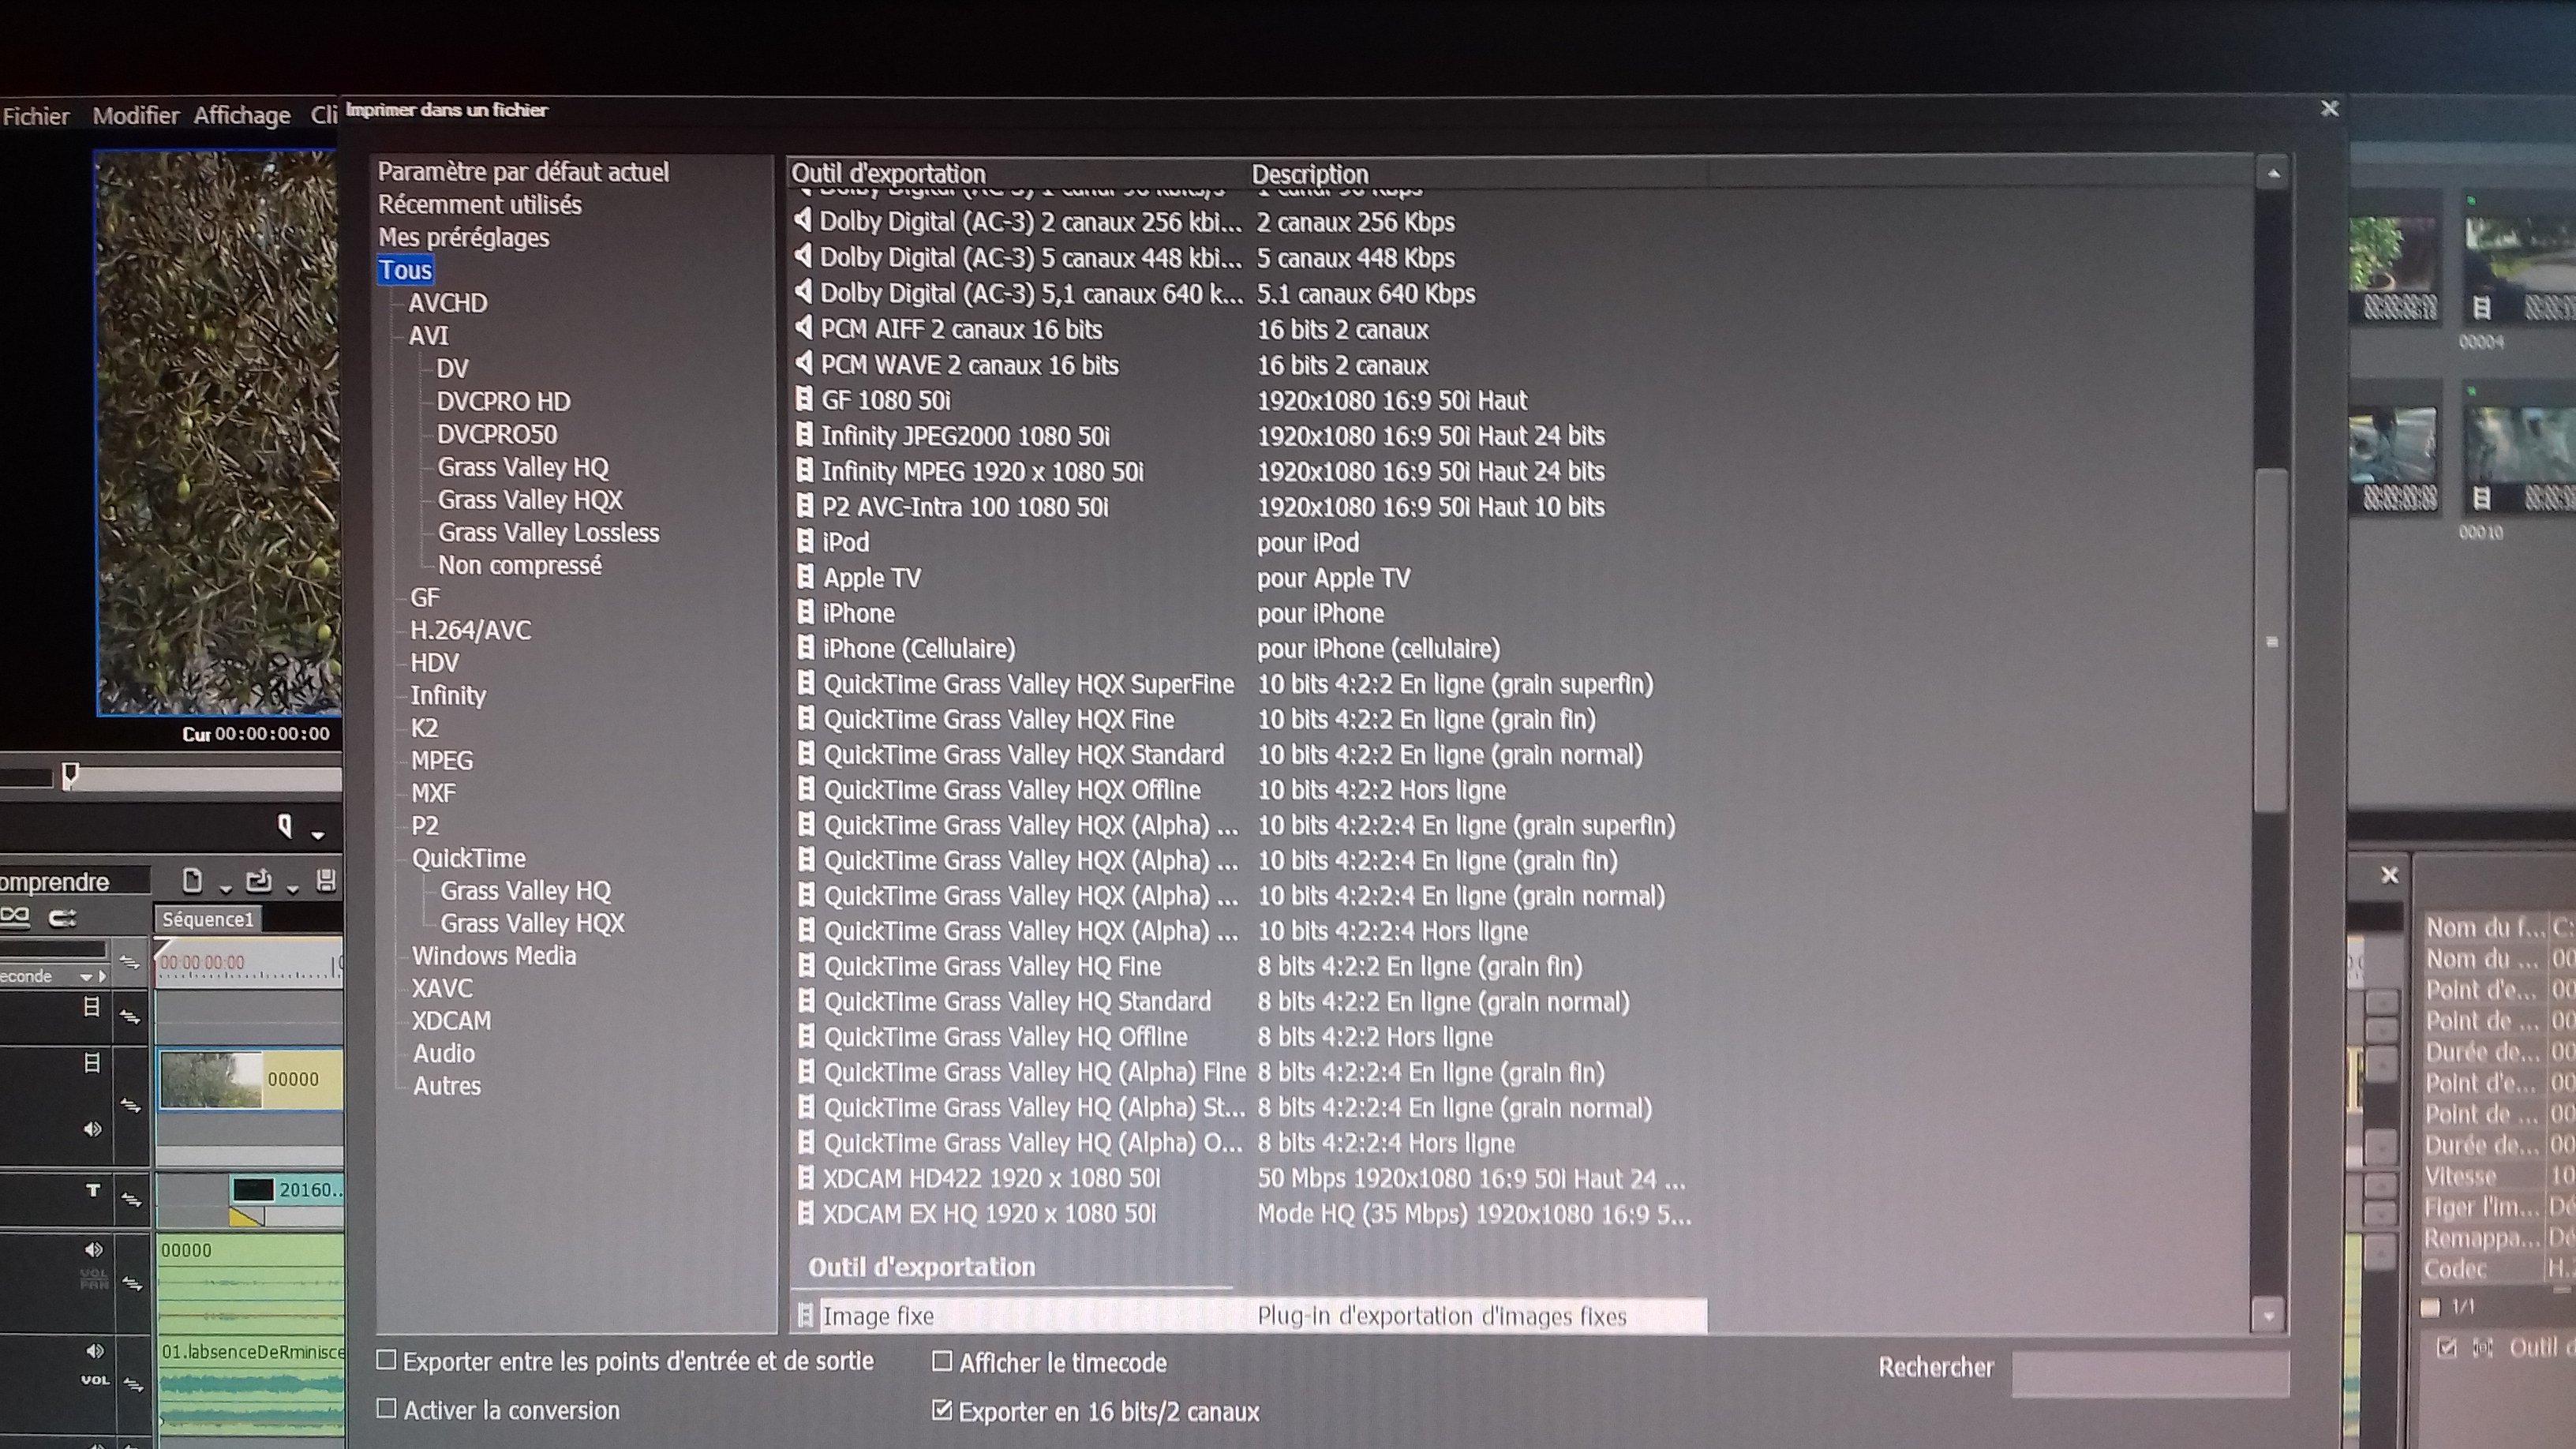This screenshot has width=2576, height=1449.
Task: Select the QuickTime tree node
Action: point(468,859)
